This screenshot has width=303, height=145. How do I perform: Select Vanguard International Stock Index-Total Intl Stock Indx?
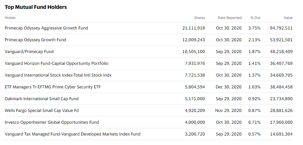(x=58, y=75)
